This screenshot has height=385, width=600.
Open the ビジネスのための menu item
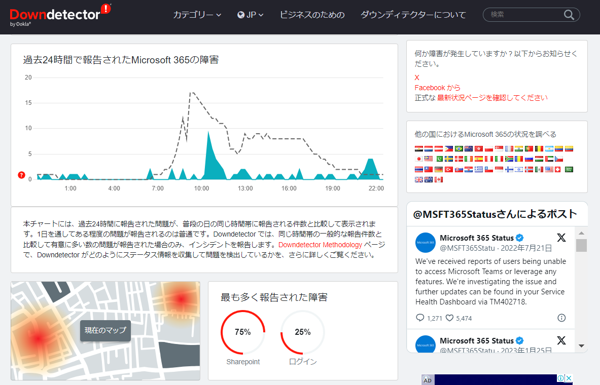pos(312,15)
